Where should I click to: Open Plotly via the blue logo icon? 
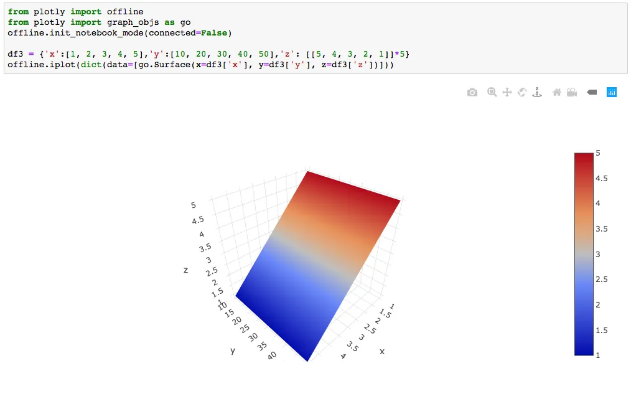coord(612,93)
